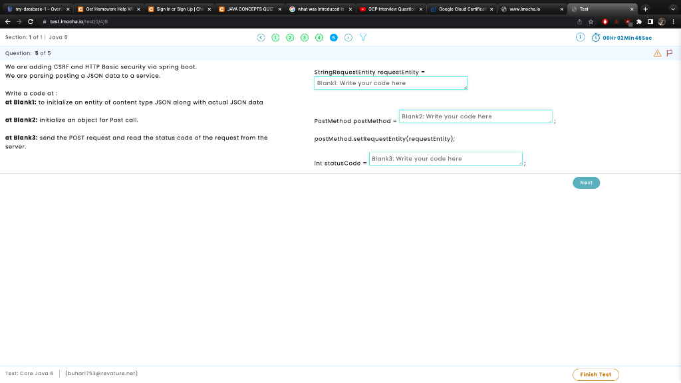The image size is (681, 383).
Task: Click 'at Blank1:' instruction text
Action: tap(21, 102)
